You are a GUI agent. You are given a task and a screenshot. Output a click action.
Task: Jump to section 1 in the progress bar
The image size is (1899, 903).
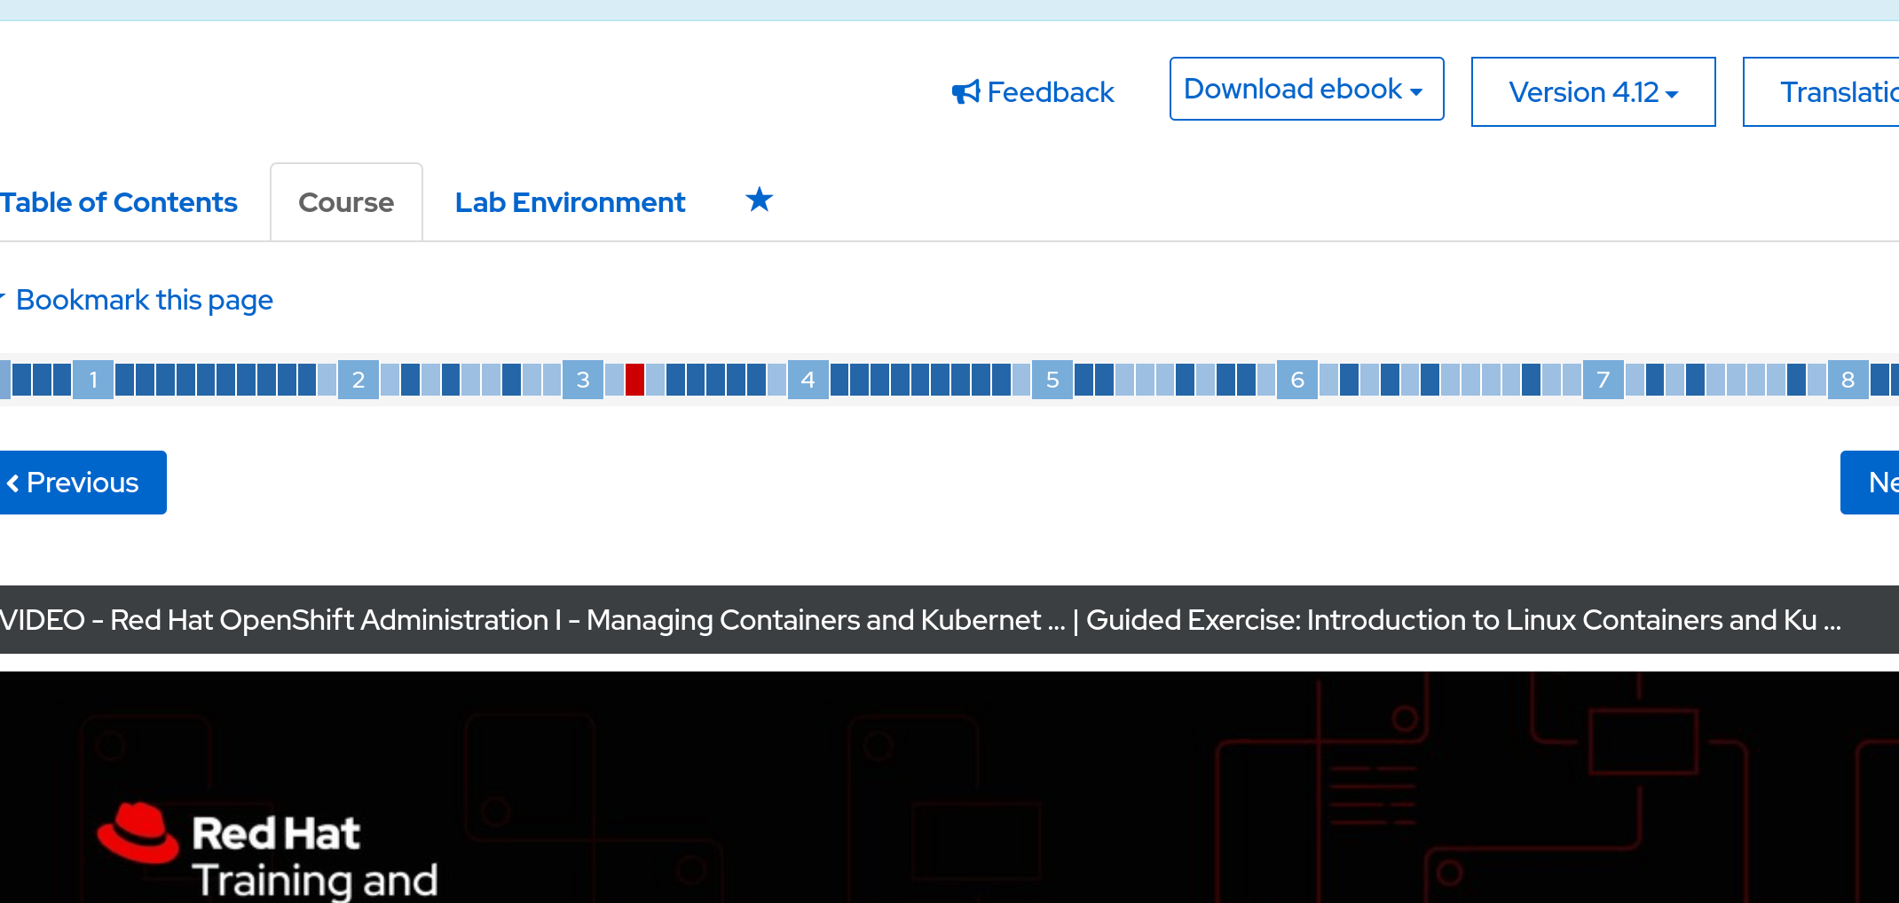[92, 379]
